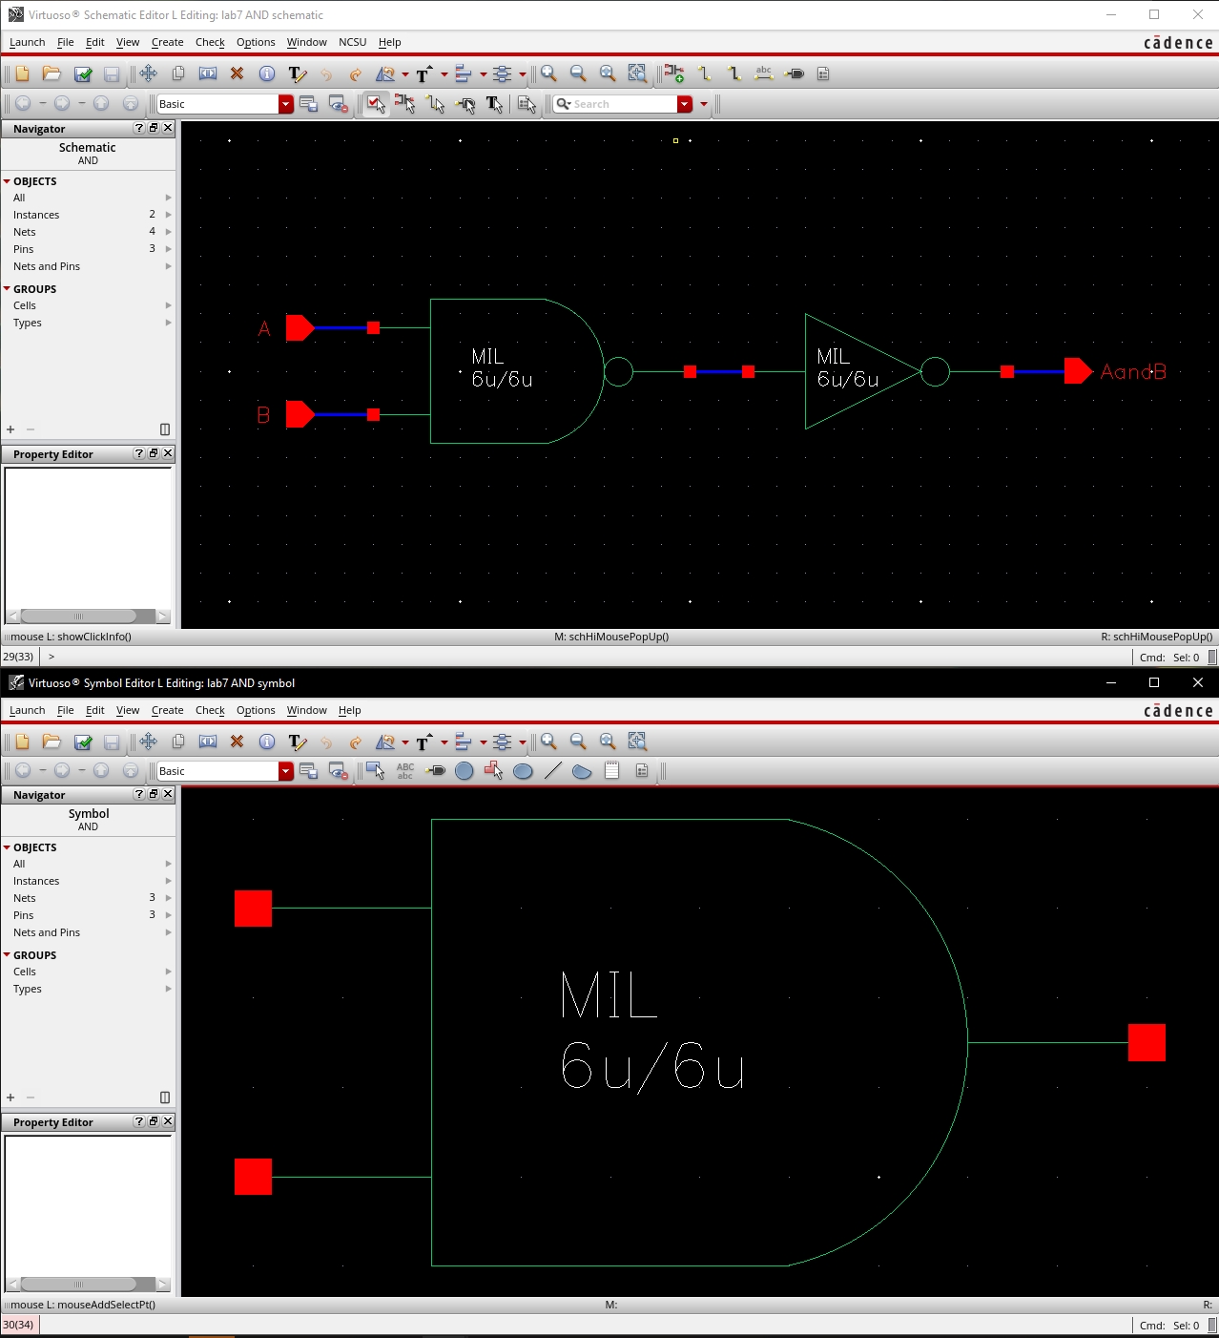Select the Create Pin tool in Schematic Editor

[794, 73]
